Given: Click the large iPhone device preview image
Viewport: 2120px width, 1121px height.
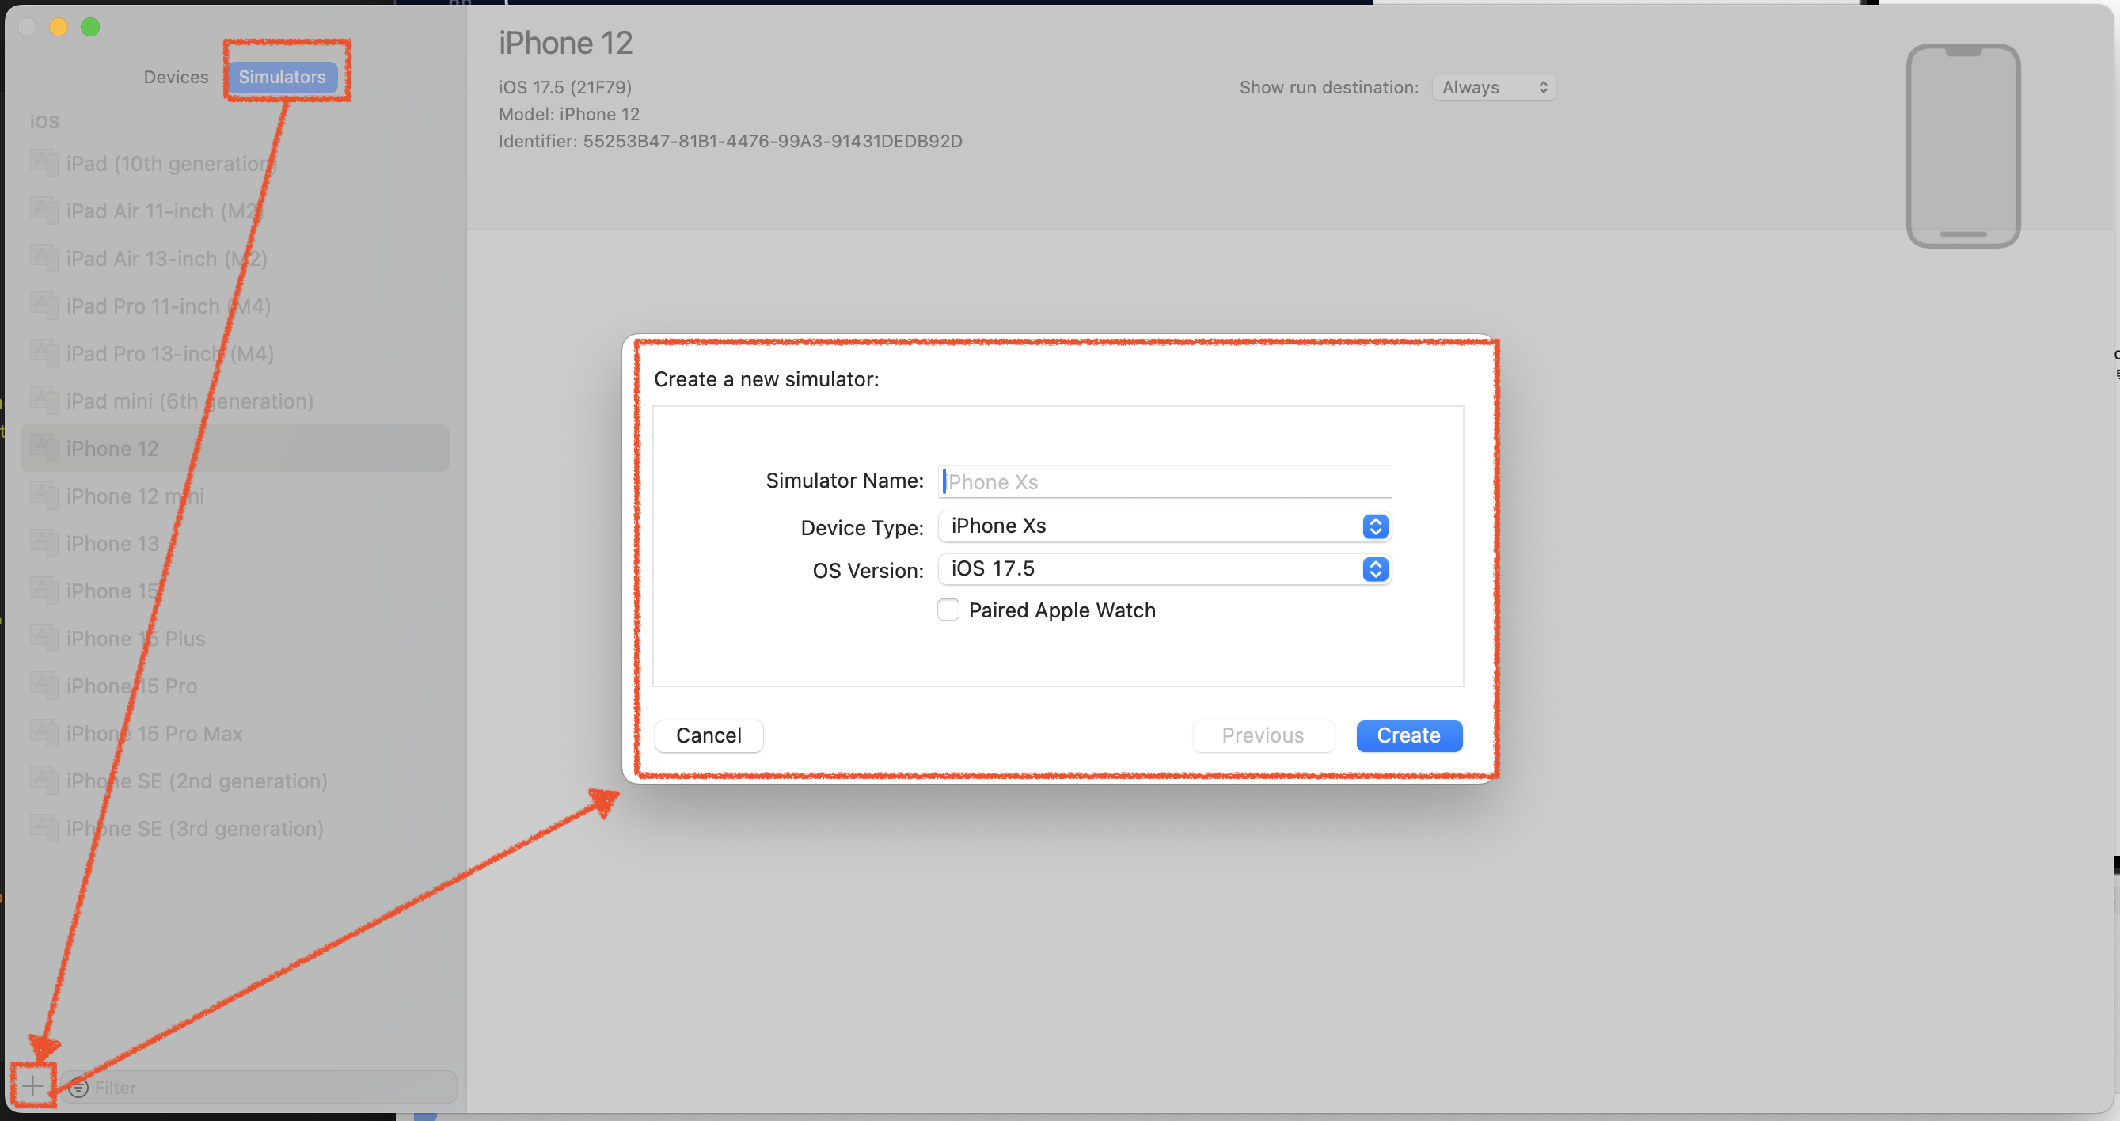Looking at the screenshot, I should click(1962, 146).
